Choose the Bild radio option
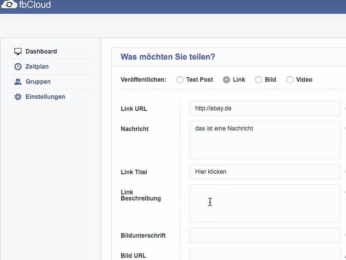The width and height of the screenshot is (346, 260). click(259, 80)
